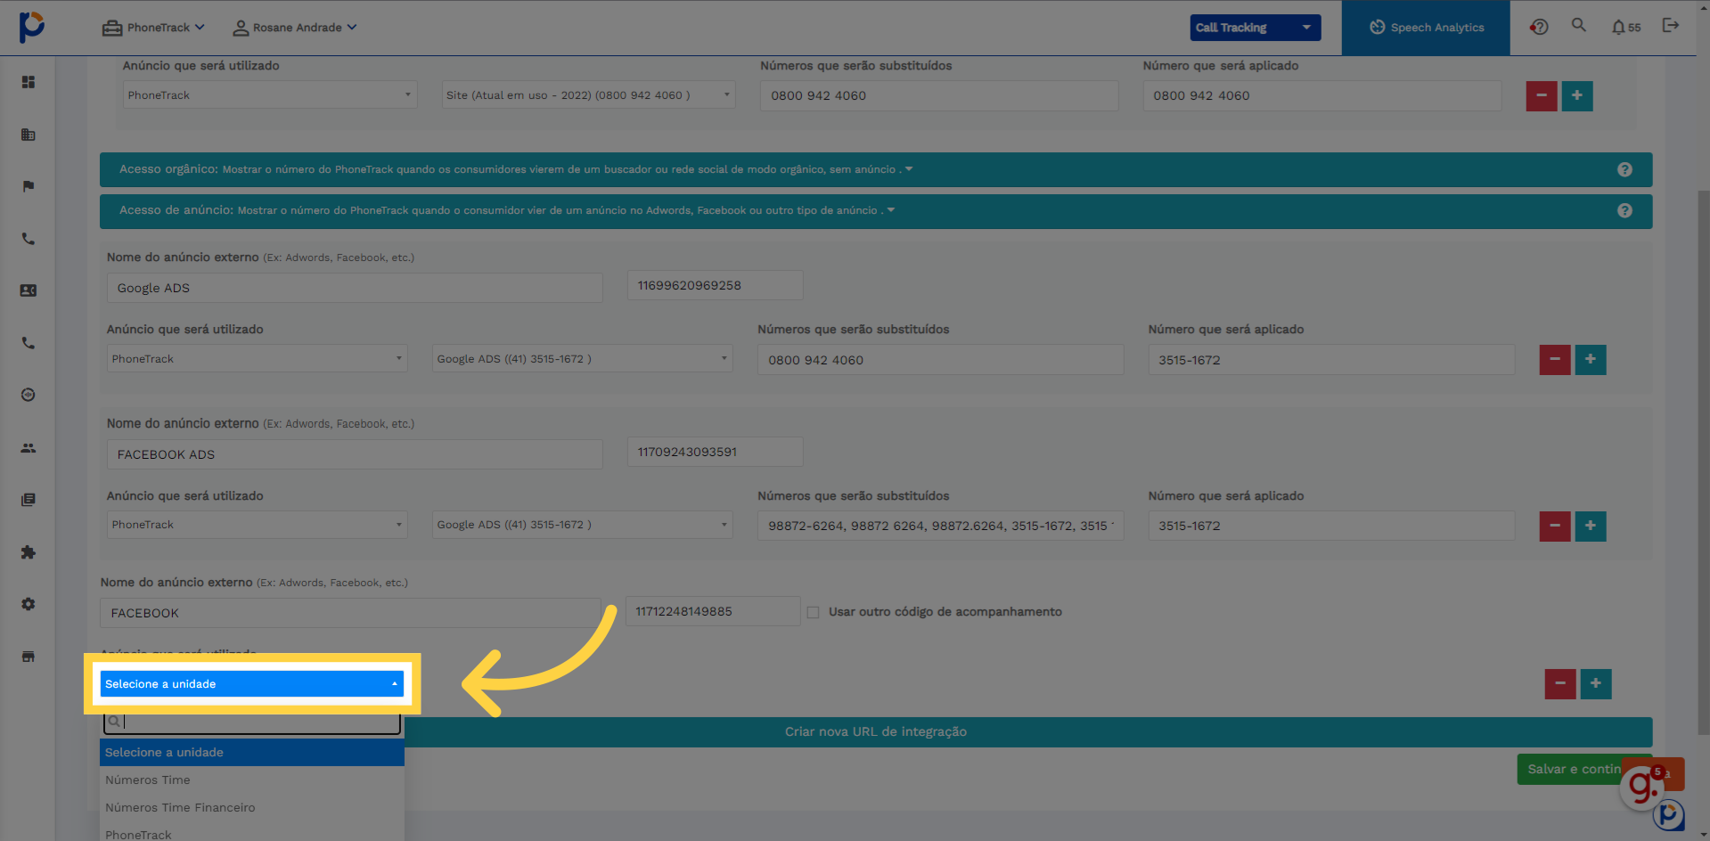Open the Call Tracking selector dropdown
This screenshot has width=1710, height=841.
(x=1256, y=28)
